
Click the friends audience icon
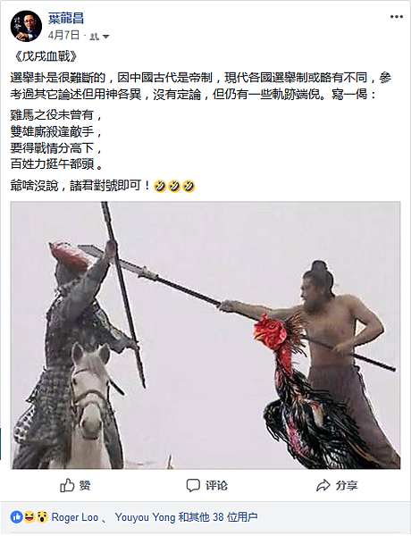(94, 37)
